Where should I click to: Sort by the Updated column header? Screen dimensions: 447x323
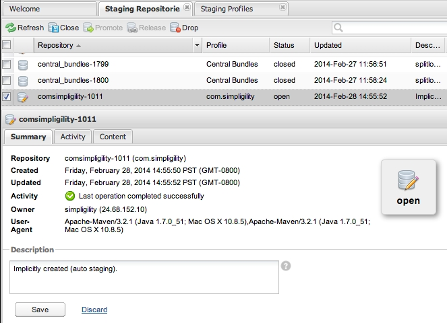(328, 45)
